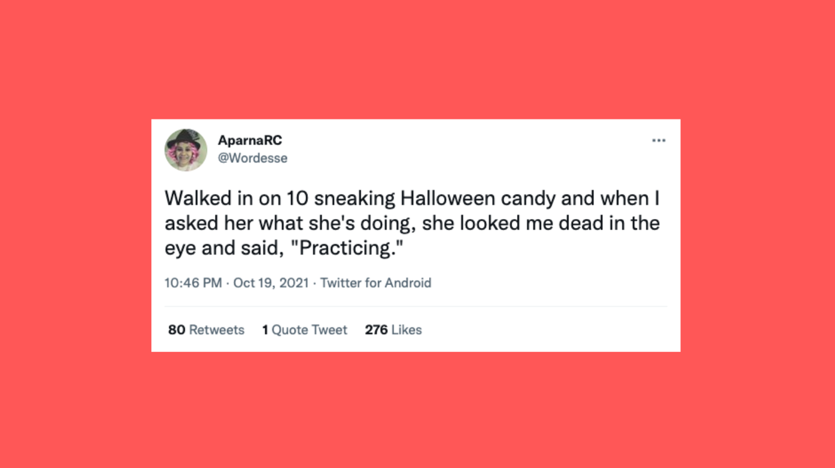
Task: Click the @Wordesse handle
Action: [254, 158]
